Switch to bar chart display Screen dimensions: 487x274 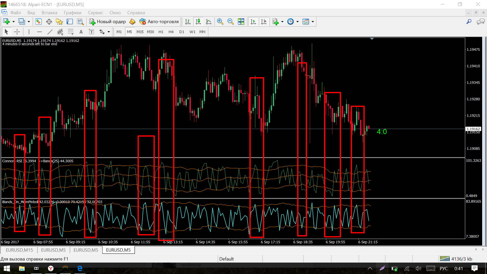pos(188,22)
